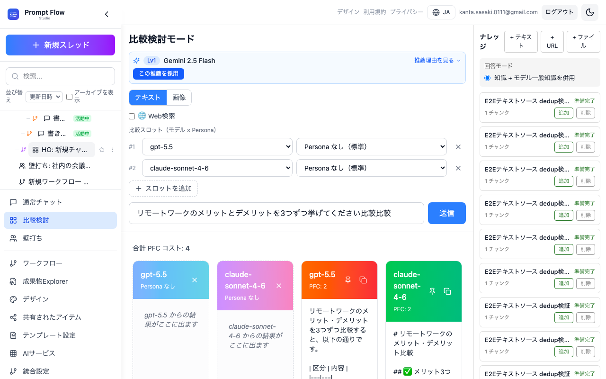606x379 pixels.
Task: Collapse the sidebar with the chevron arrow
Action: coord(107,14)
